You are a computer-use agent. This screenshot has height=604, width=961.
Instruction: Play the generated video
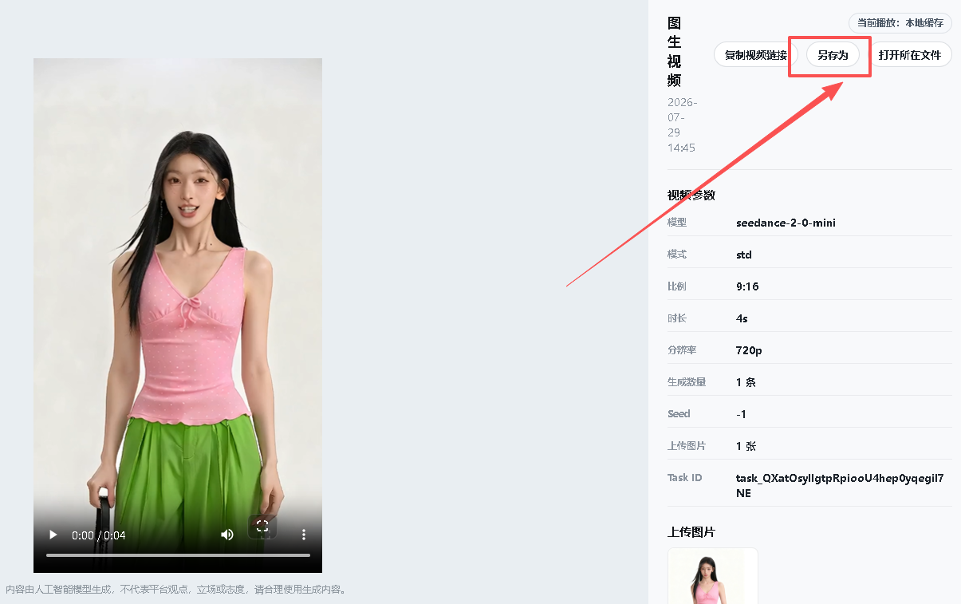coord(53,535)
